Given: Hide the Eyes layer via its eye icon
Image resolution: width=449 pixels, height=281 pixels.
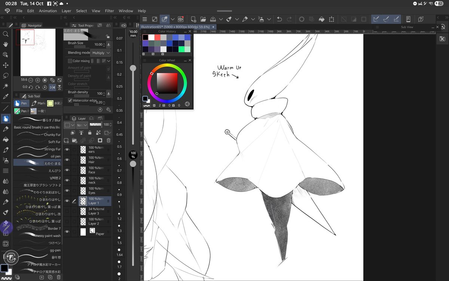Looking at the screenshot, I should (x=67, y=190).
